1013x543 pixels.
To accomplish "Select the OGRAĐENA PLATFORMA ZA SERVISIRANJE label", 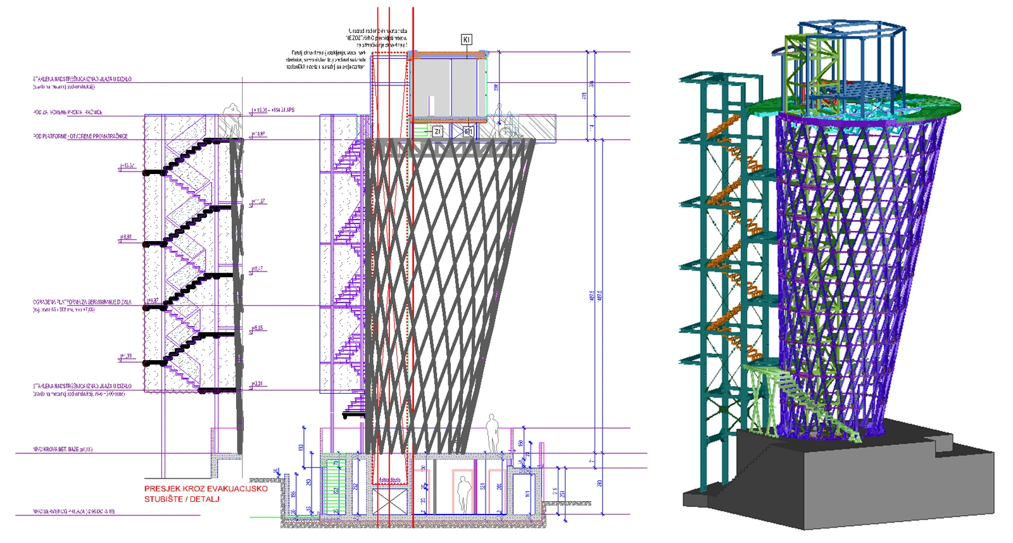I will pyautogui.click(x=82, y=302).
